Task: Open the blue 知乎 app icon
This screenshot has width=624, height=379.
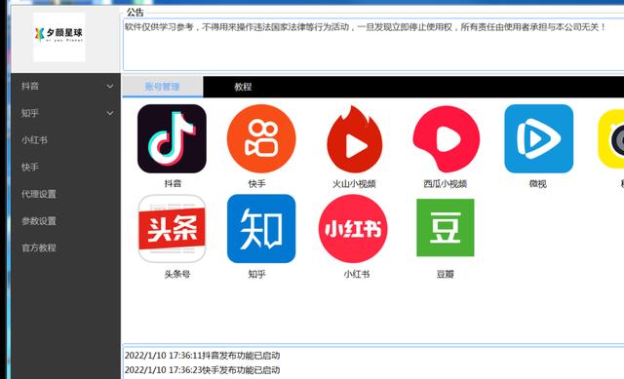Action: (x=261, y=228)
